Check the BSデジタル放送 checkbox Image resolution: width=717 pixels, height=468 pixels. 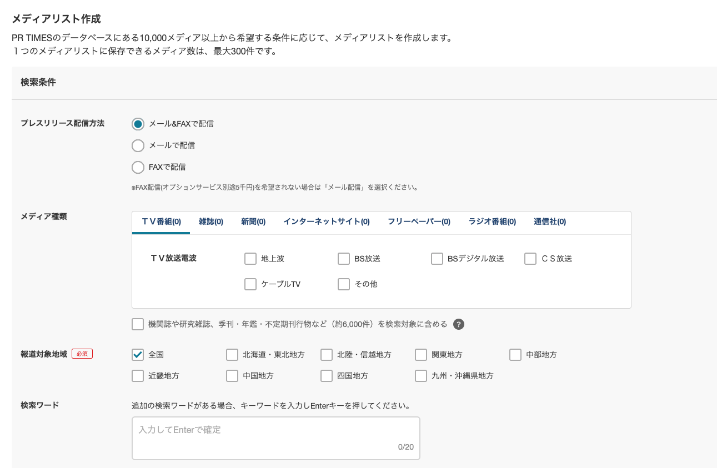[x=437, y=259]
